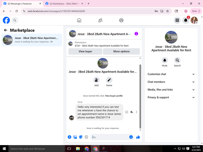
Task: Open Groups icon in top navigation
Action: pyautogui.click(x=121, y=20)
